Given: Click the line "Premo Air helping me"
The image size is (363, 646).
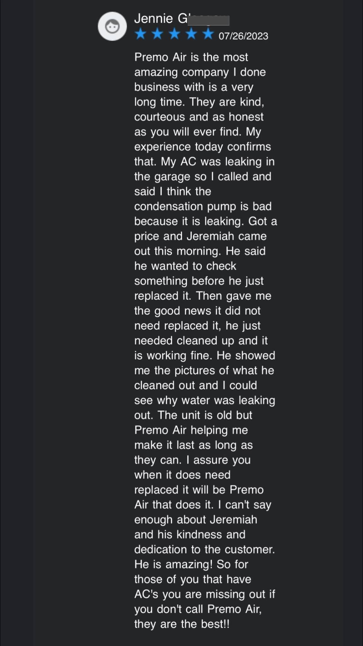Looking at the screenshot, I should [x=191, y=430].
